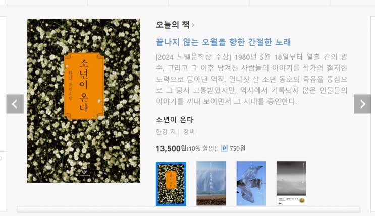Image resolution: width=375 pixels, height=216 pixels.
Task: Open the headline 끝나지 않는 오월을 향한 간절한 노래
Action: tap(223, 42)
